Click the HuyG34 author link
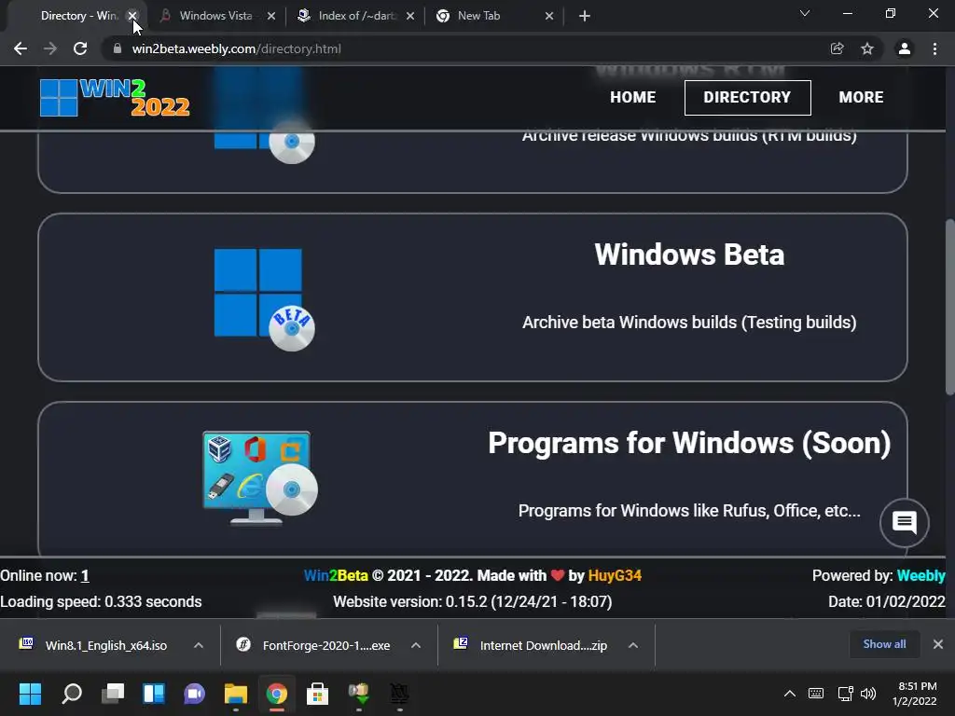 pyautogui.click(x=615, y=575)
